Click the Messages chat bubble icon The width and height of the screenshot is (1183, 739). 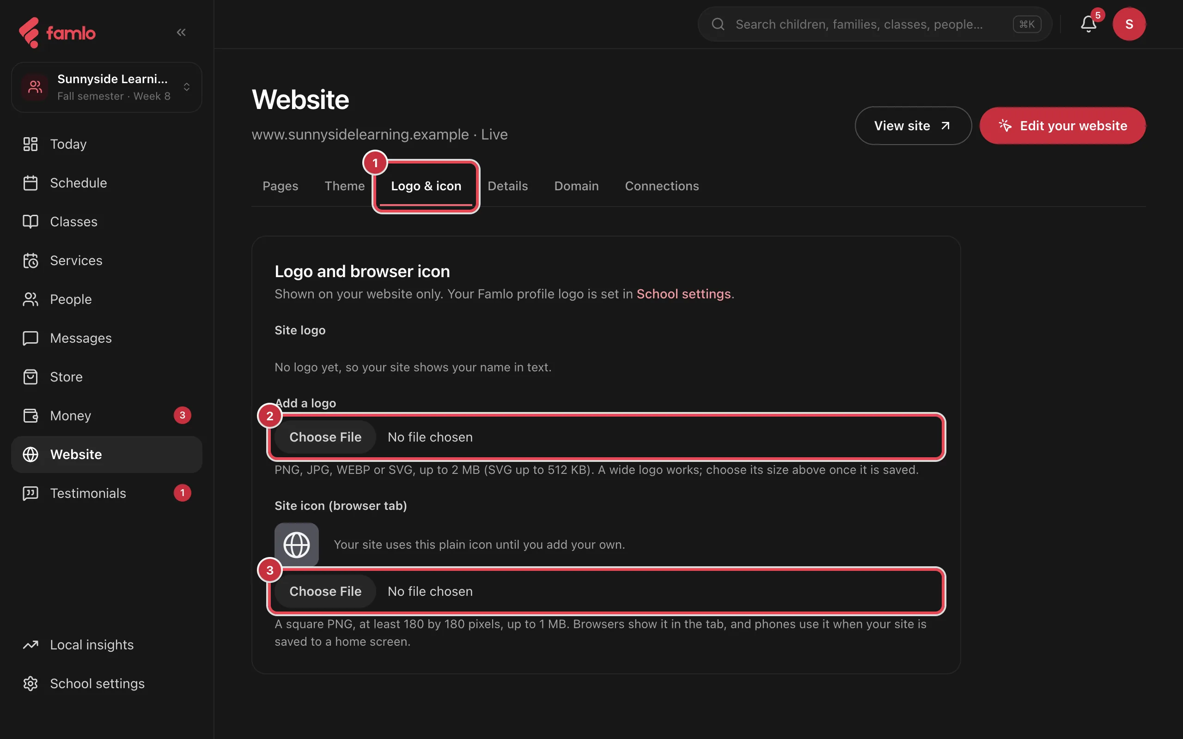click(x=30, y=338)
